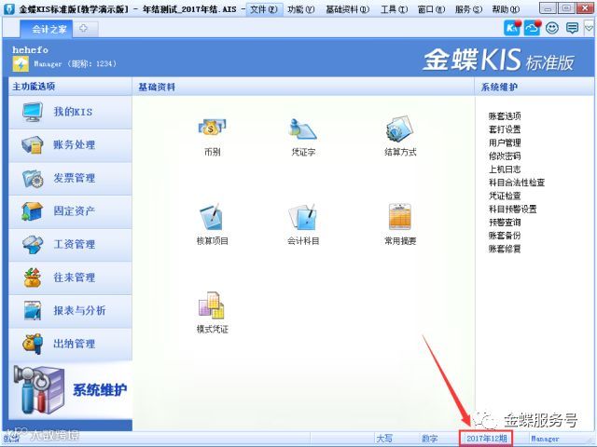This screenshot has width=597, height=447.
Task: Click the application icon in title bar
Action: [8, 8]
